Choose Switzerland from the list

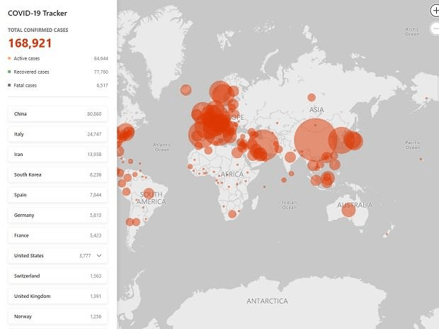(x=58, y=276)
